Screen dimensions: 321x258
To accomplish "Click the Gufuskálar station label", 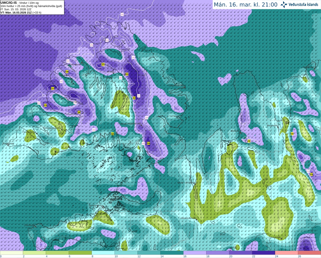I will click(29, 225).
